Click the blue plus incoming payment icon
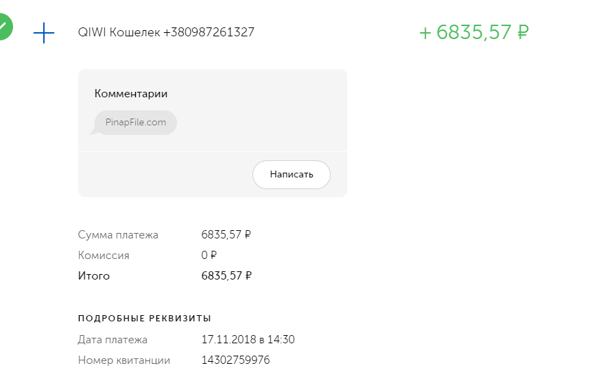The height and width of the screenshot is (370, 601). point(44,32)
